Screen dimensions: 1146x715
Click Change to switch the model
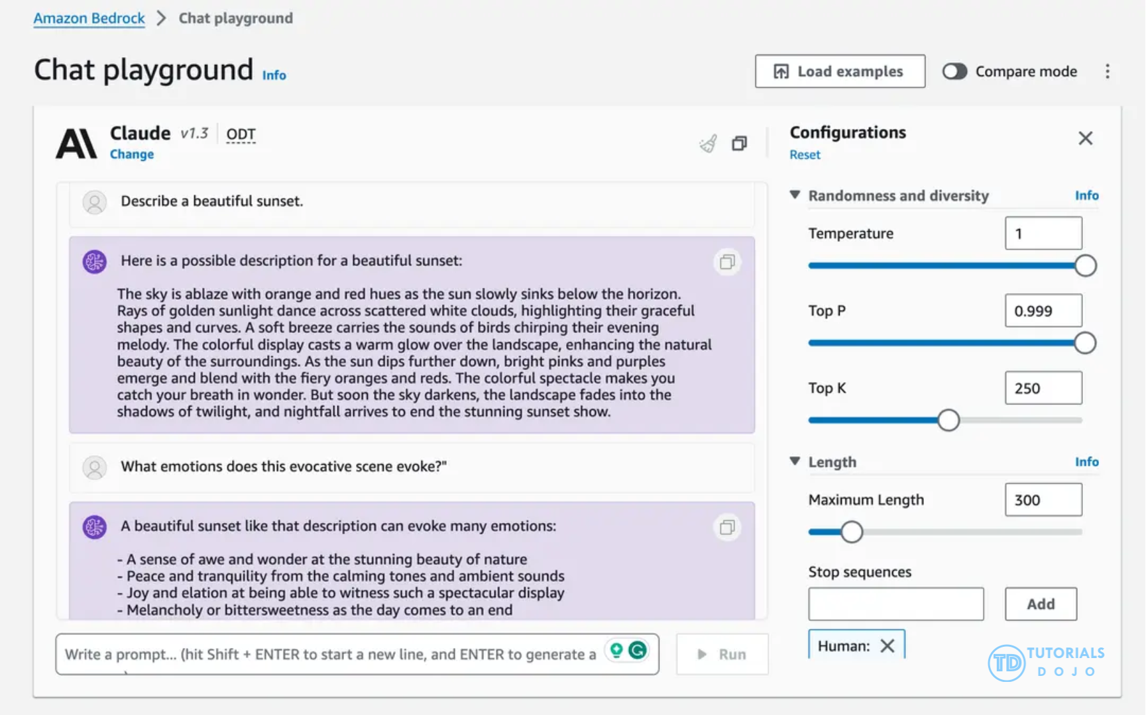132,154
